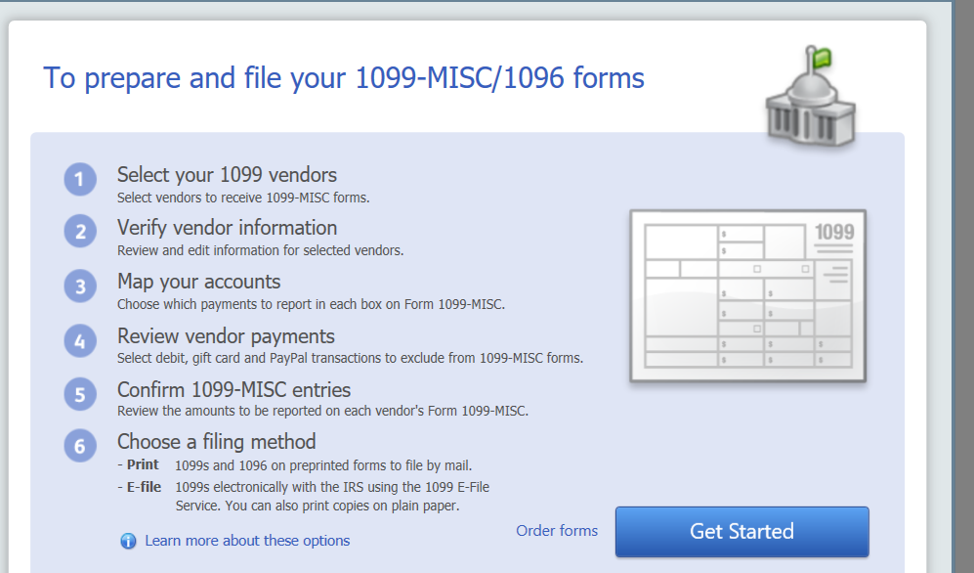Viewport: 974px width, 573px height.
Task: Click the Review vendor payments heading
Action: [x=226, y=336]
